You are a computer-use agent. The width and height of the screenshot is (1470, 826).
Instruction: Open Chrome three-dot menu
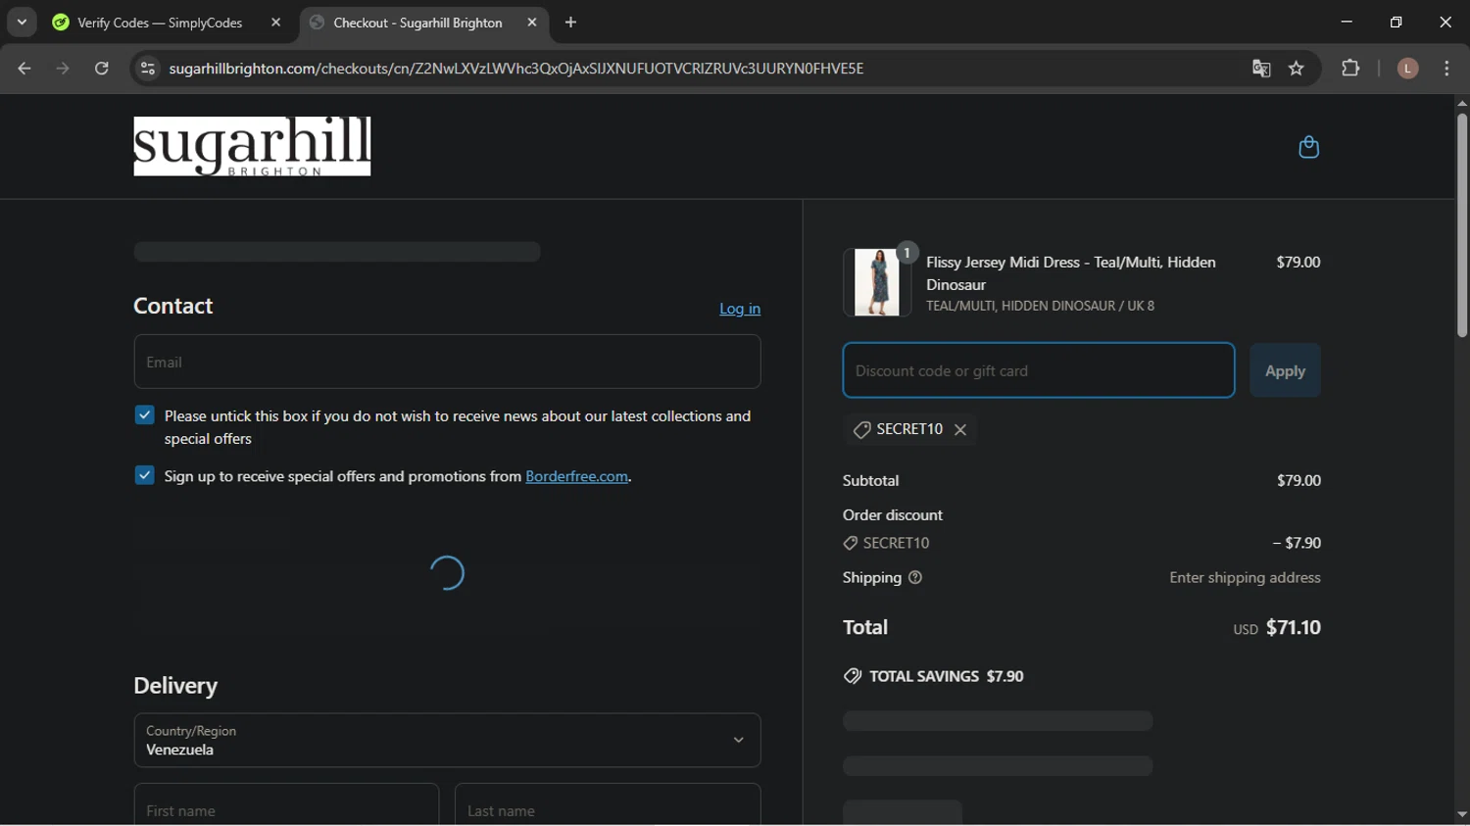tap(1446, 69)
